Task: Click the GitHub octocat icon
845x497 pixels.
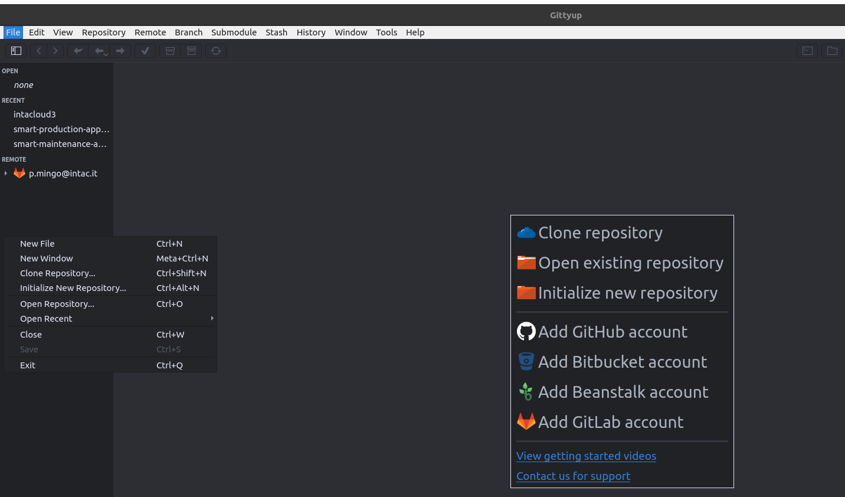Action: 526,331
